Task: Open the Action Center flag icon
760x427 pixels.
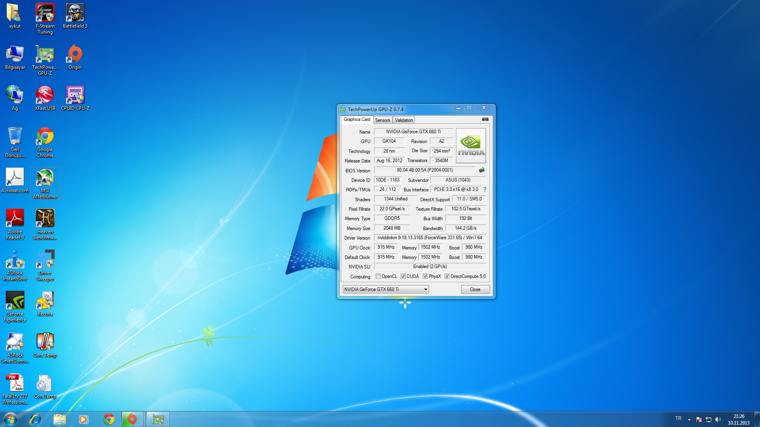Action: [x=699, y=419]
